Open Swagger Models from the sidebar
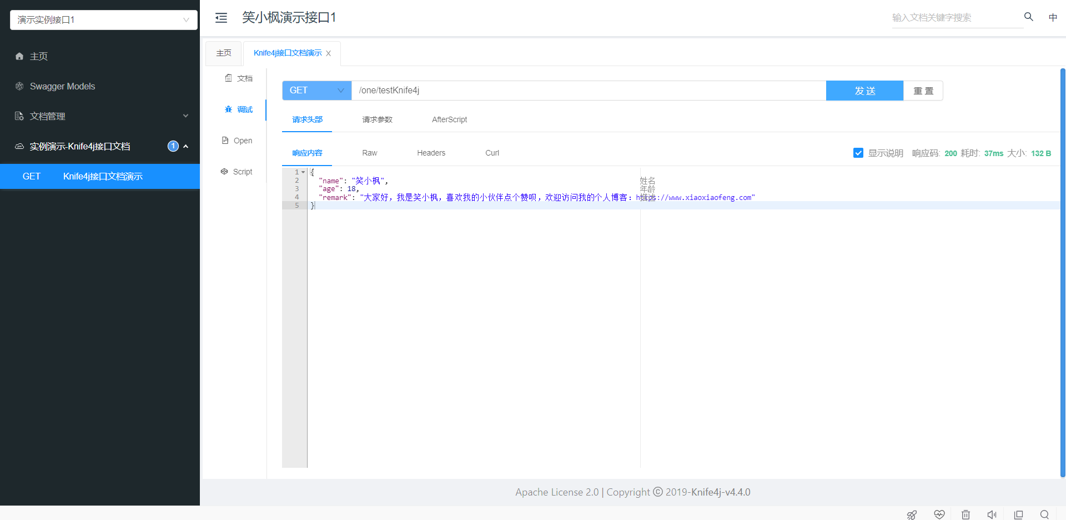 click(63, 86)
